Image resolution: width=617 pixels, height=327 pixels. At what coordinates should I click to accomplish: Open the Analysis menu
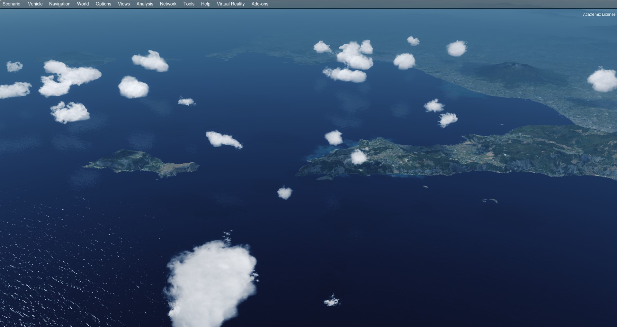coord(145,4)
